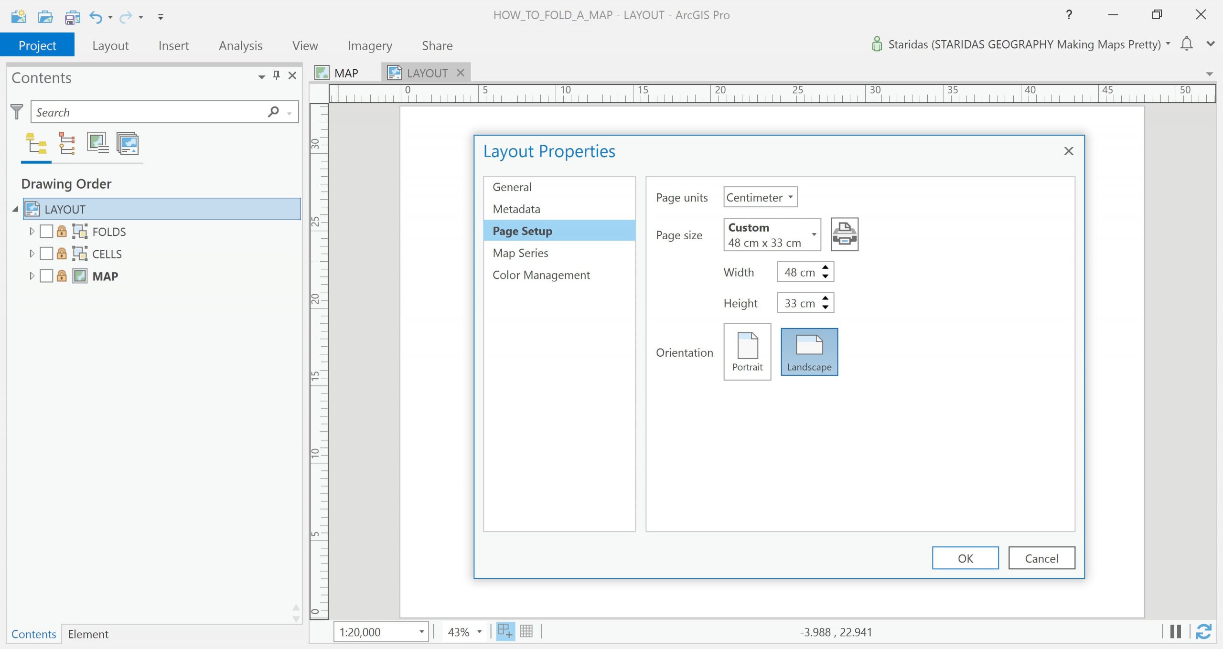Click the refresh icon in status bar
The width and height of the screenshot is (1223, 649).
(1203, 632)
